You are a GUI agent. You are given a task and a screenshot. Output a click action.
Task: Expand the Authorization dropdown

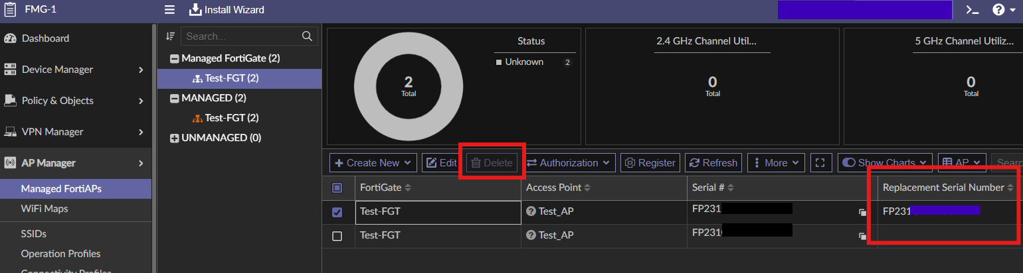(570, 162)
